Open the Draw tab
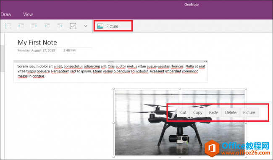The image size is (273, 160). (6, 14)
